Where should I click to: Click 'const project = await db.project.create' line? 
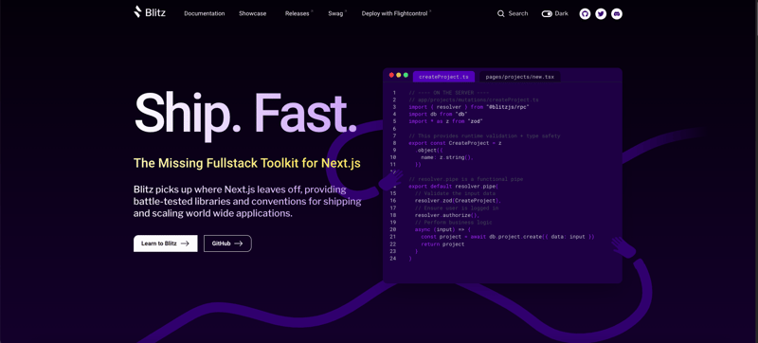click(507, 237)
